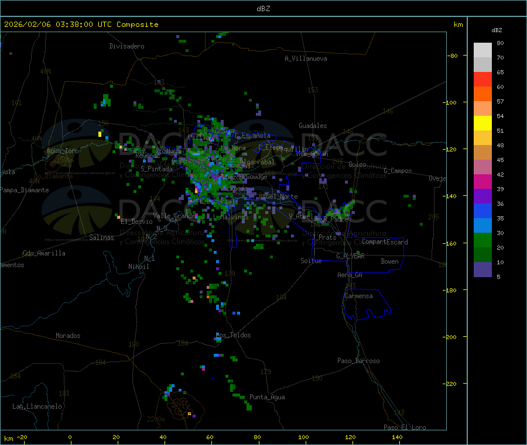527x445 pixels.
Task: Click the Lag.Llancanelo map label
Action: [x=37, y=406]
